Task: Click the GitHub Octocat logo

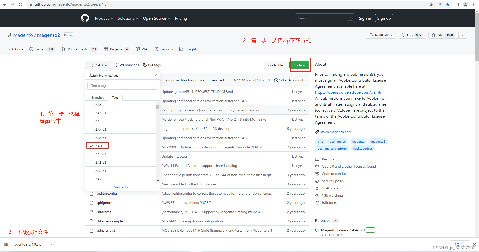Action: [x=85, y=18]
